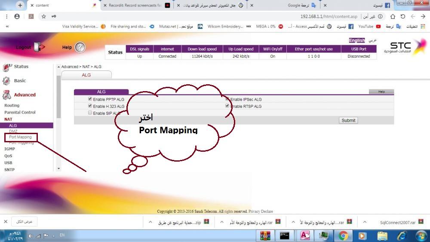430x242 pixels.
Task: Toggle the Enable RTSP ALG checkbox
Action: point(227,106)
